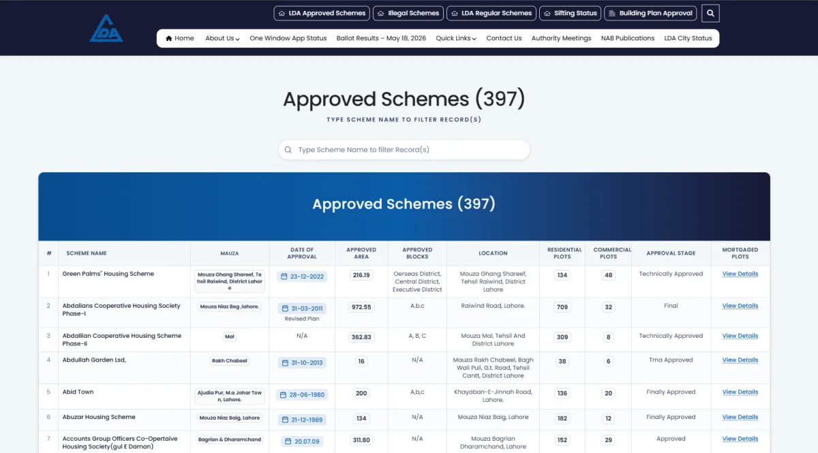Click Scheme Name column header
The image size is (818, 453).
tap(87, 253)
